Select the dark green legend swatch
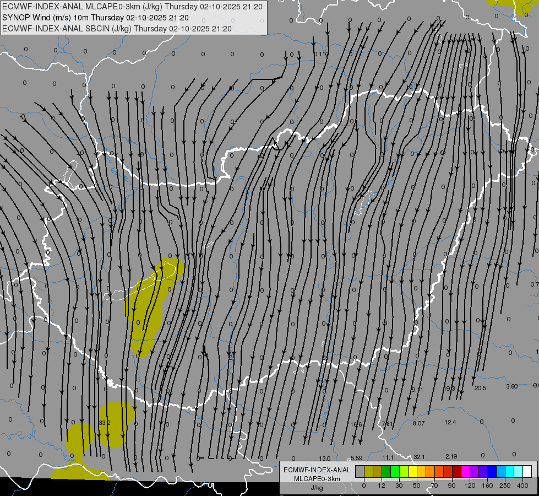This screenshot has height=496, width=539. (386, 472)
